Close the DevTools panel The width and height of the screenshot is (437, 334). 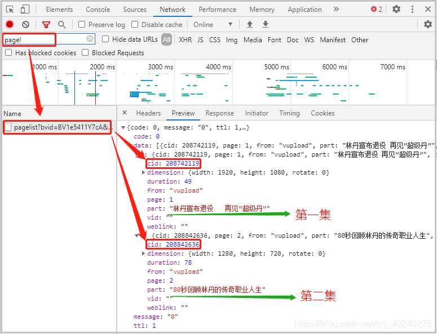pyautogui.click(x=428, y=9)
